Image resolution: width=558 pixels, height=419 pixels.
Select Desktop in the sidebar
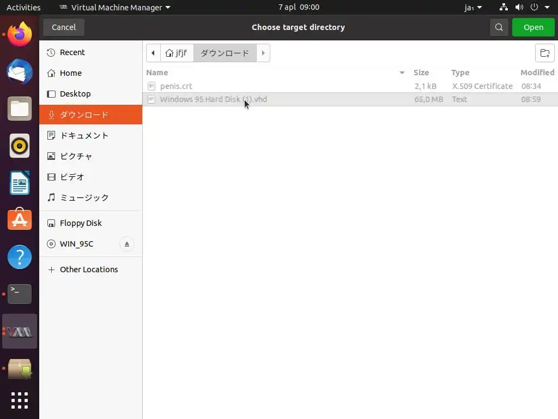(91, 94)
